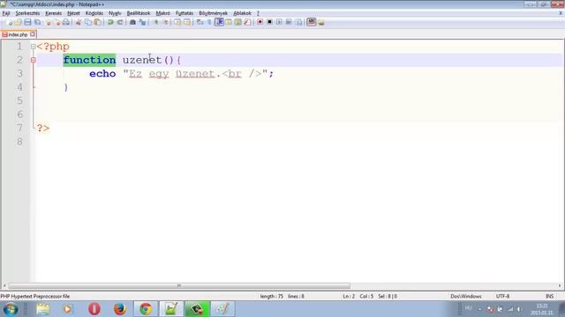Open the Kódolás menu
The height and width of the screenshot is (317, 565).
coord(94,13)
